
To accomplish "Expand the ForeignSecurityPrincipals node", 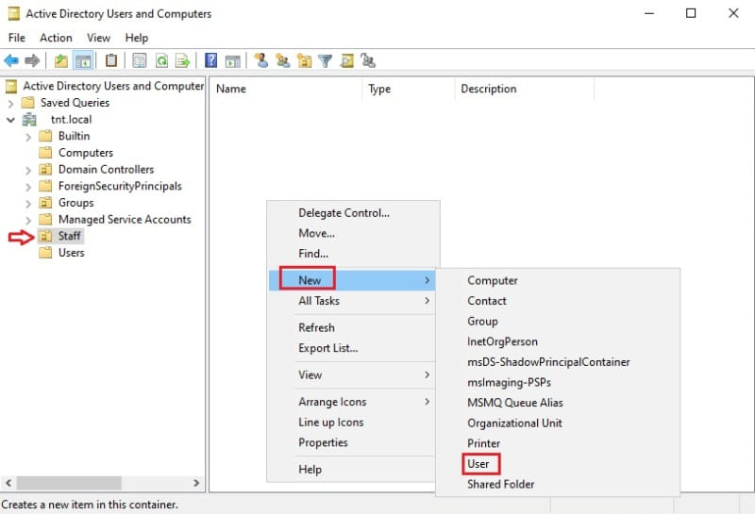I will pos(28,187).
